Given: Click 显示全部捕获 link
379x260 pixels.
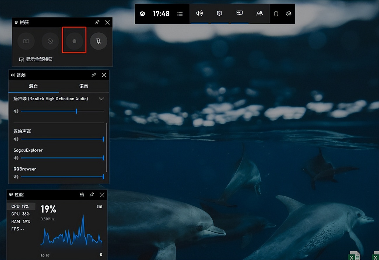Looking at the screenshot, I should click(39, 59).
